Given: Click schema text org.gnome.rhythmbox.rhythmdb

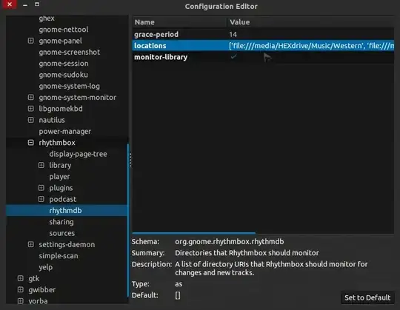Looking at the screenshot, I should pyautogui.click(x=230, y=241).
